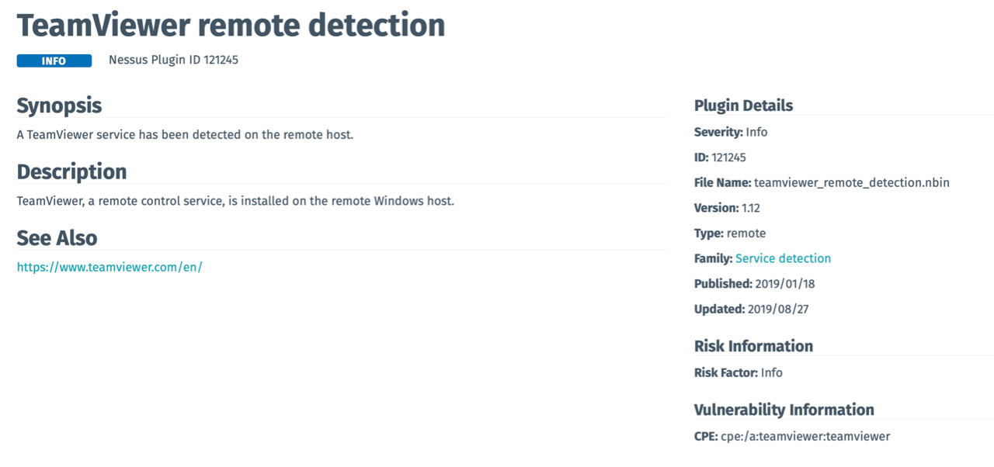Open the teamviewer.com See Also link

coord(109,267)
